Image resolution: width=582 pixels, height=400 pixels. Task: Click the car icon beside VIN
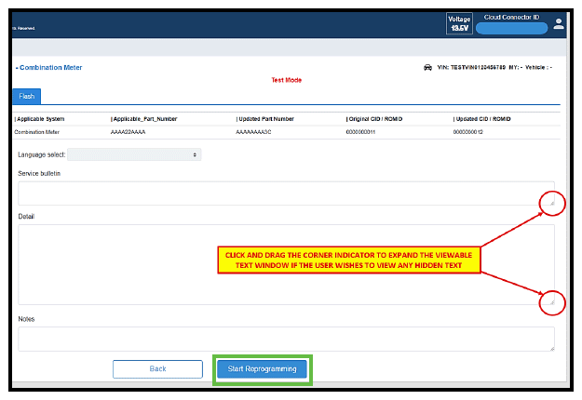pos(427,67)
